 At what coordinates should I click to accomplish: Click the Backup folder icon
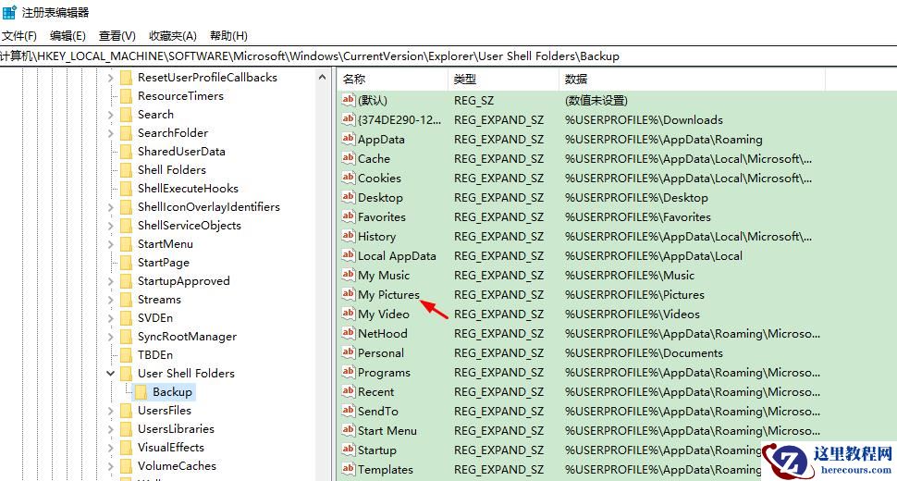click(141, 392)
